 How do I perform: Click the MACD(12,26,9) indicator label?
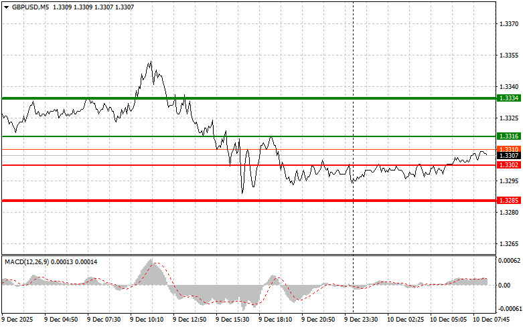(x=27, y=262)
